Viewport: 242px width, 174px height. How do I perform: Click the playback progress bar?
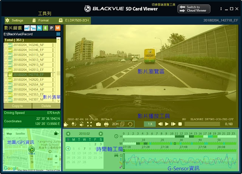(x=202, y=124)
